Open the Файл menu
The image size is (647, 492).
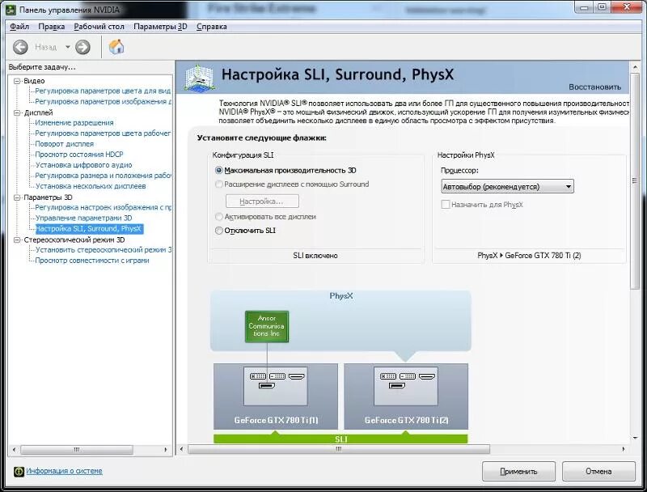(x=19, y=27)
